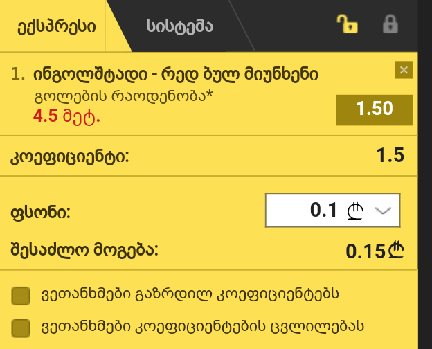This screenshot has width=432, height=349.
Task: Switch to the სისტემა tab
Action: click(x=179, y=26)
